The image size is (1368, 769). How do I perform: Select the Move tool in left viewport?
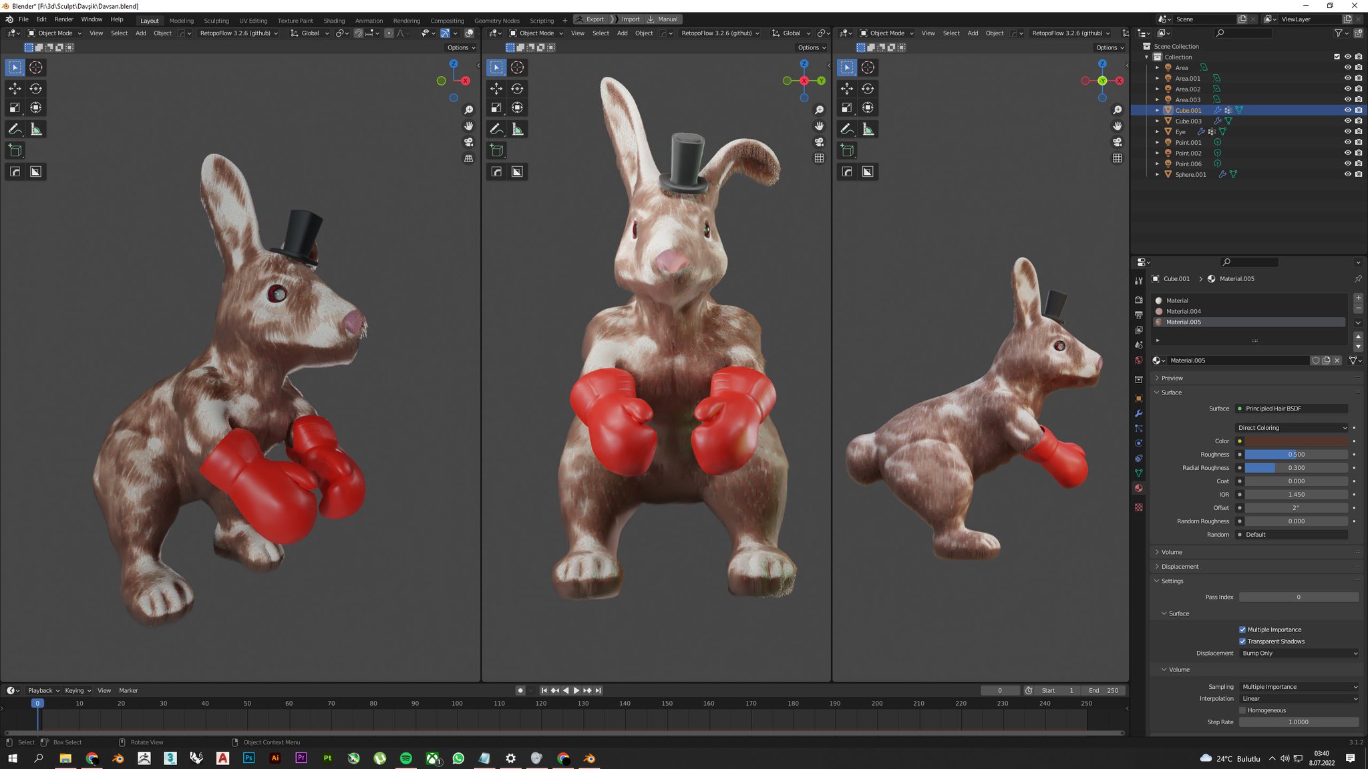15,89
